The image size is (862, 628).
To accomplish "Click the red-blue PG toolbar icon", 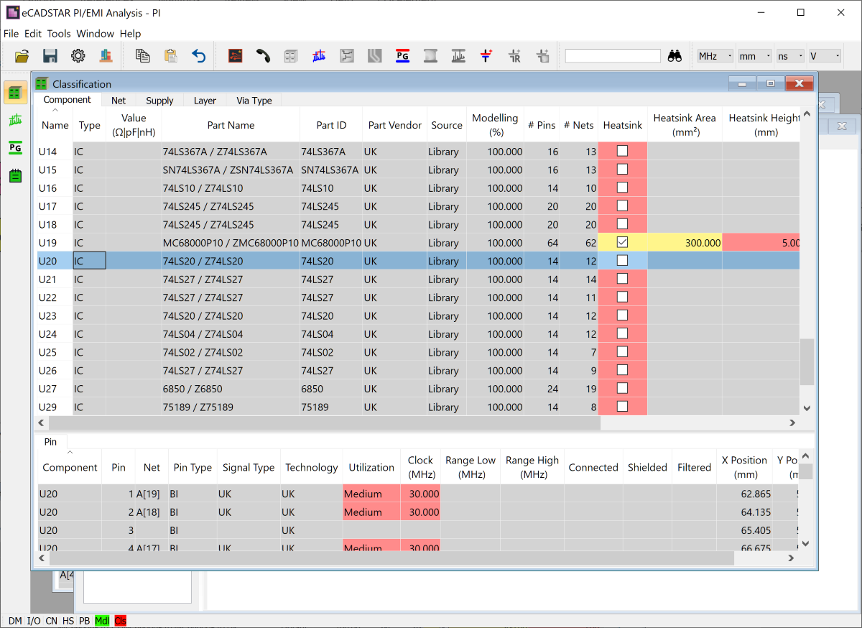I will click(x=402, y=56).
